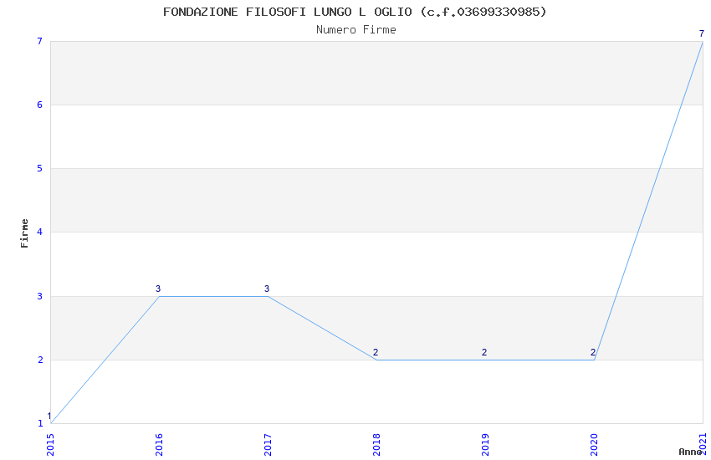
Task: Click the line's 2017 data point
Action: pos(268,296)
